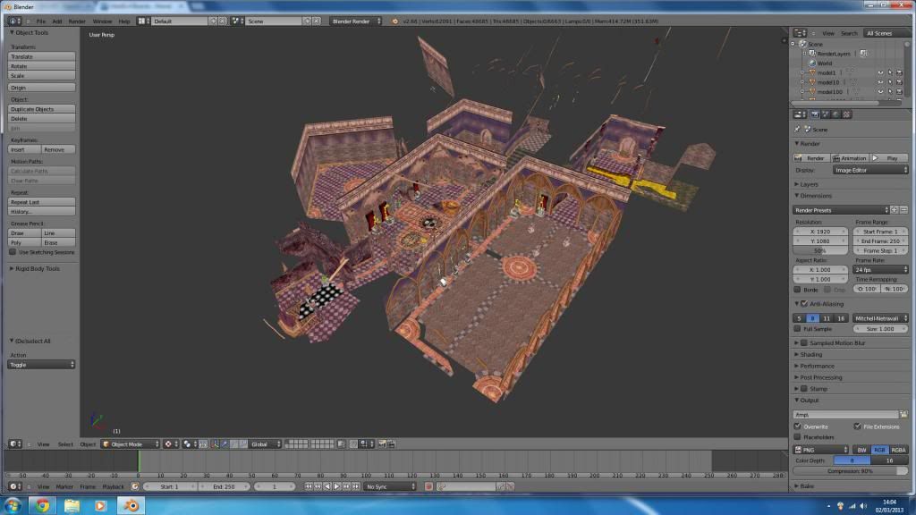Screen dimensions: 916x515
Task: Open the Image Editor display dropdown
Action: (870, 171)
